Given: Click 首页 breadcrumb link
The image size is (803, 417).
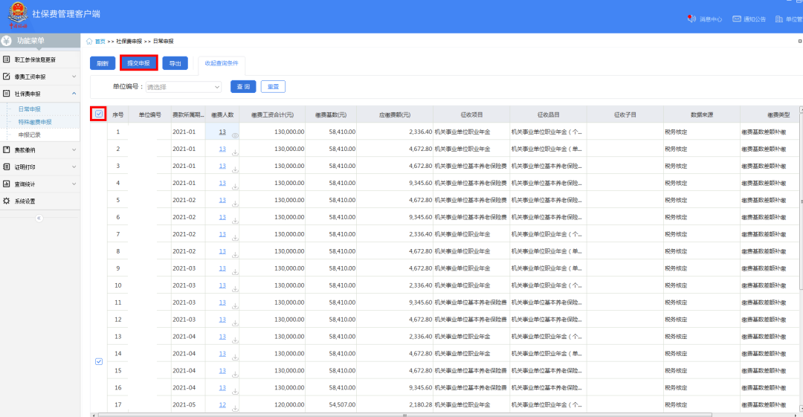Looking at the screenshot, I should (x=100, y=42).
